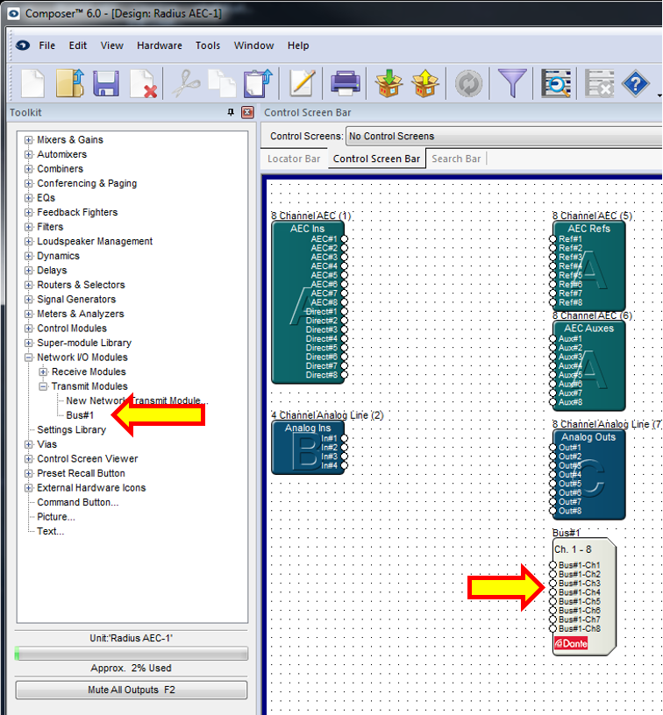
Task: Pin the Toolkit panel with pushpin icon
Action: [x=231, y=112]
